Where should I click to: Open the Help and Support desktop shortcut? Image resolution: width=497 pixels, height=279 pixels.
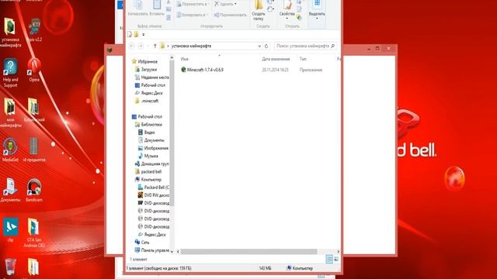[x=10, y=72]
